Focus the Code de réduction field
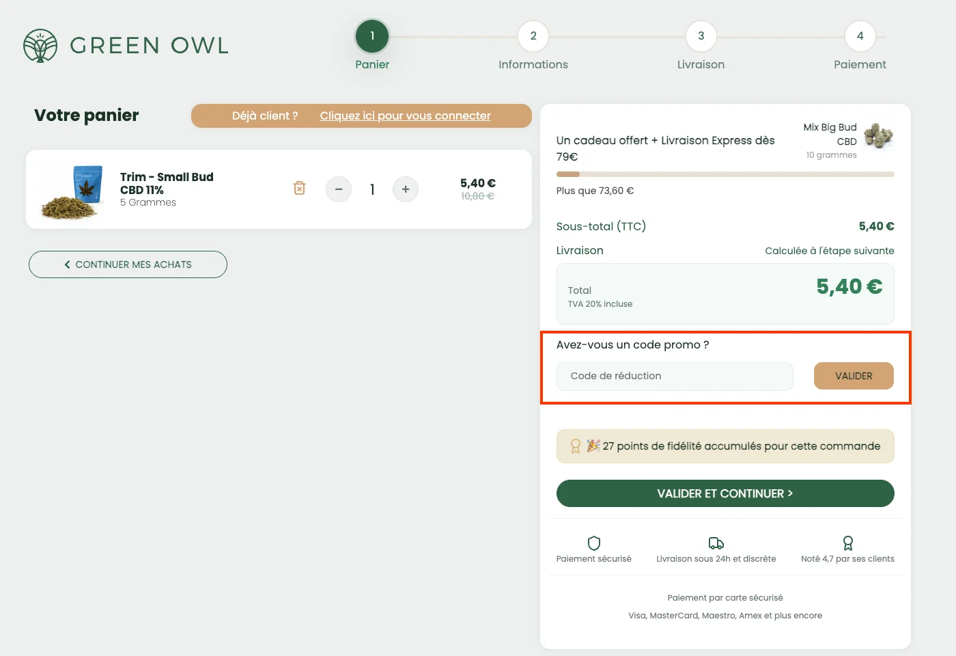 (675, 376)
